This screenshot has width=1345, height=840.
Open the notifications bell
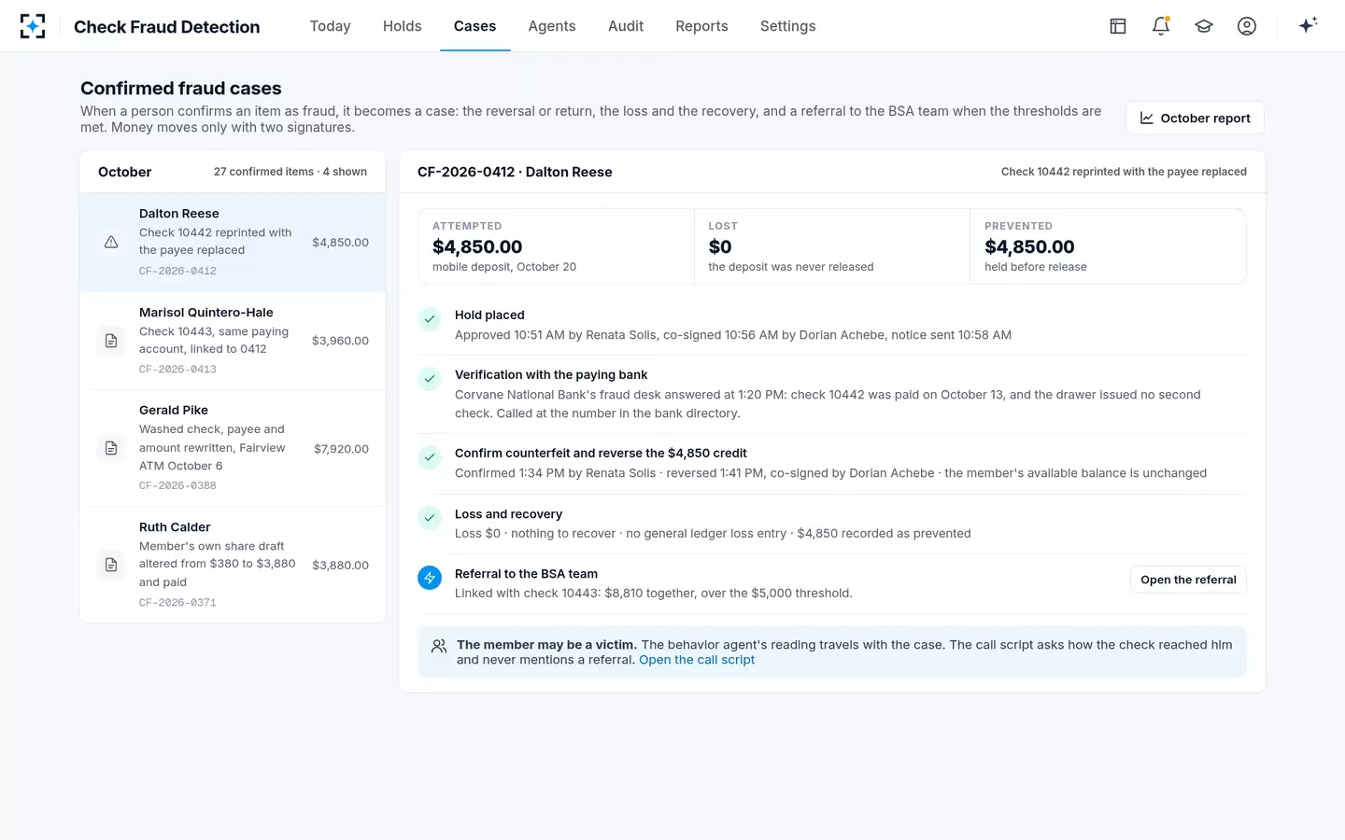pos(1161,26)
